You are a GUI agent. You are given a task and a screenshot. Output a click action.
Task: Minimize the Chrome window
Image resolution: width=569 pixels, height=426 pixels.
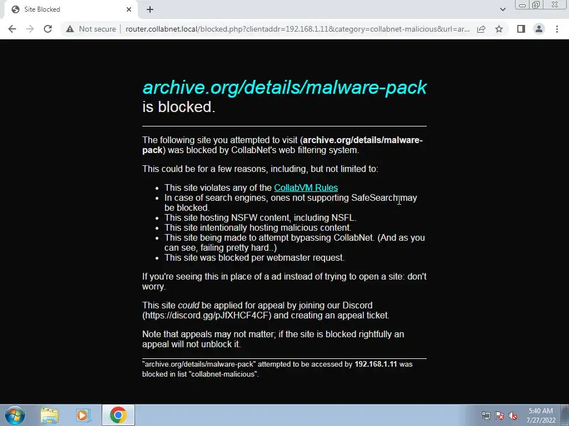click(522, 5)
